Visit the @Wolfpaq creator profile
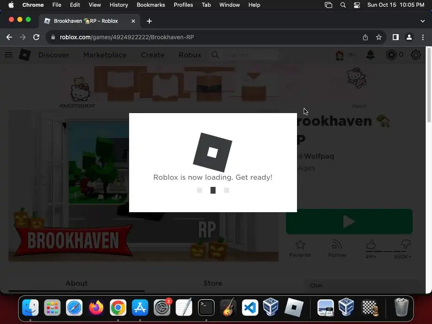The height and width of the screenshot is (324, 432). 316,156
